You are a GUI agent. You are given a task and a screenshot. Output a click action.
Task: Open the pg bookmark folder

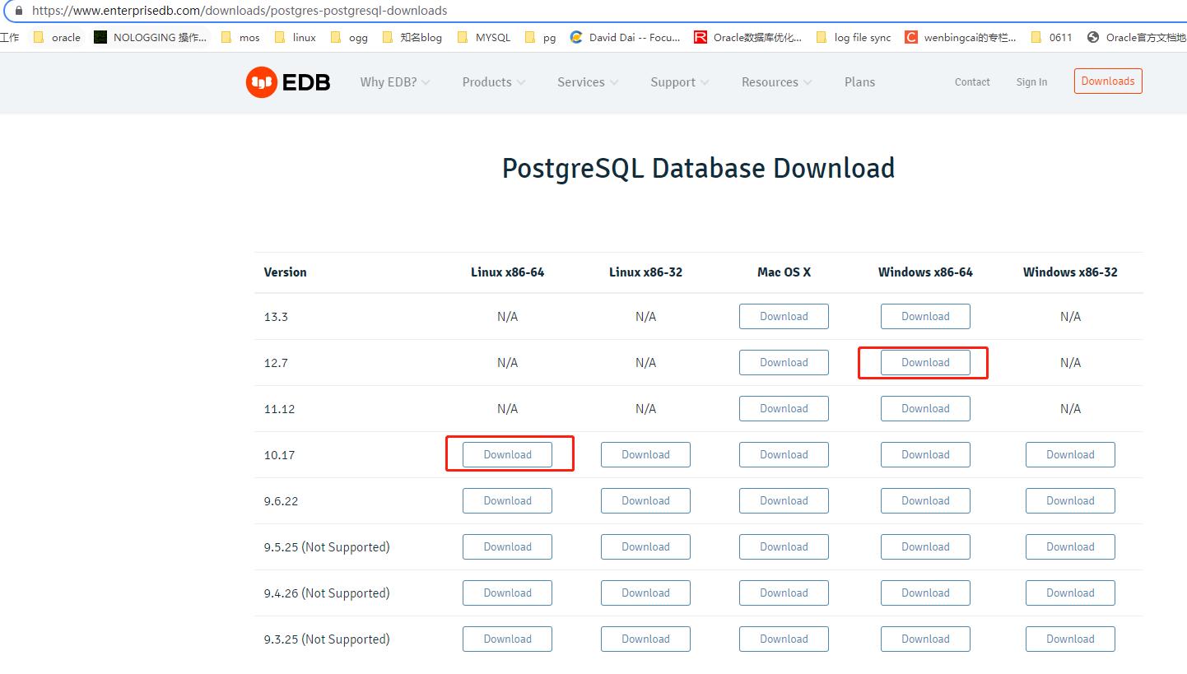[x=540, y=37]
